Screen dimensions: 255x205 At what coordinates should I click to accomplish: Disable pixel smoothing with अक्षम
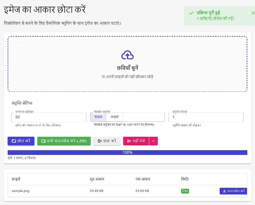click(x=114, y=117)
